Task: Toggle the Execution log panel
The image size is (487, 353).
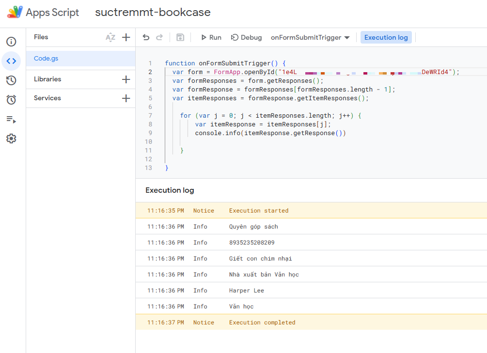Action: [386, 37]
